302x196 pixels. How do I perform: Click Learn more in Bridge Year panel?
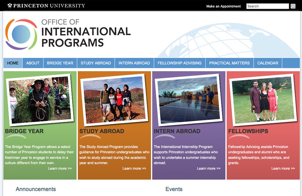coord(60,168)
